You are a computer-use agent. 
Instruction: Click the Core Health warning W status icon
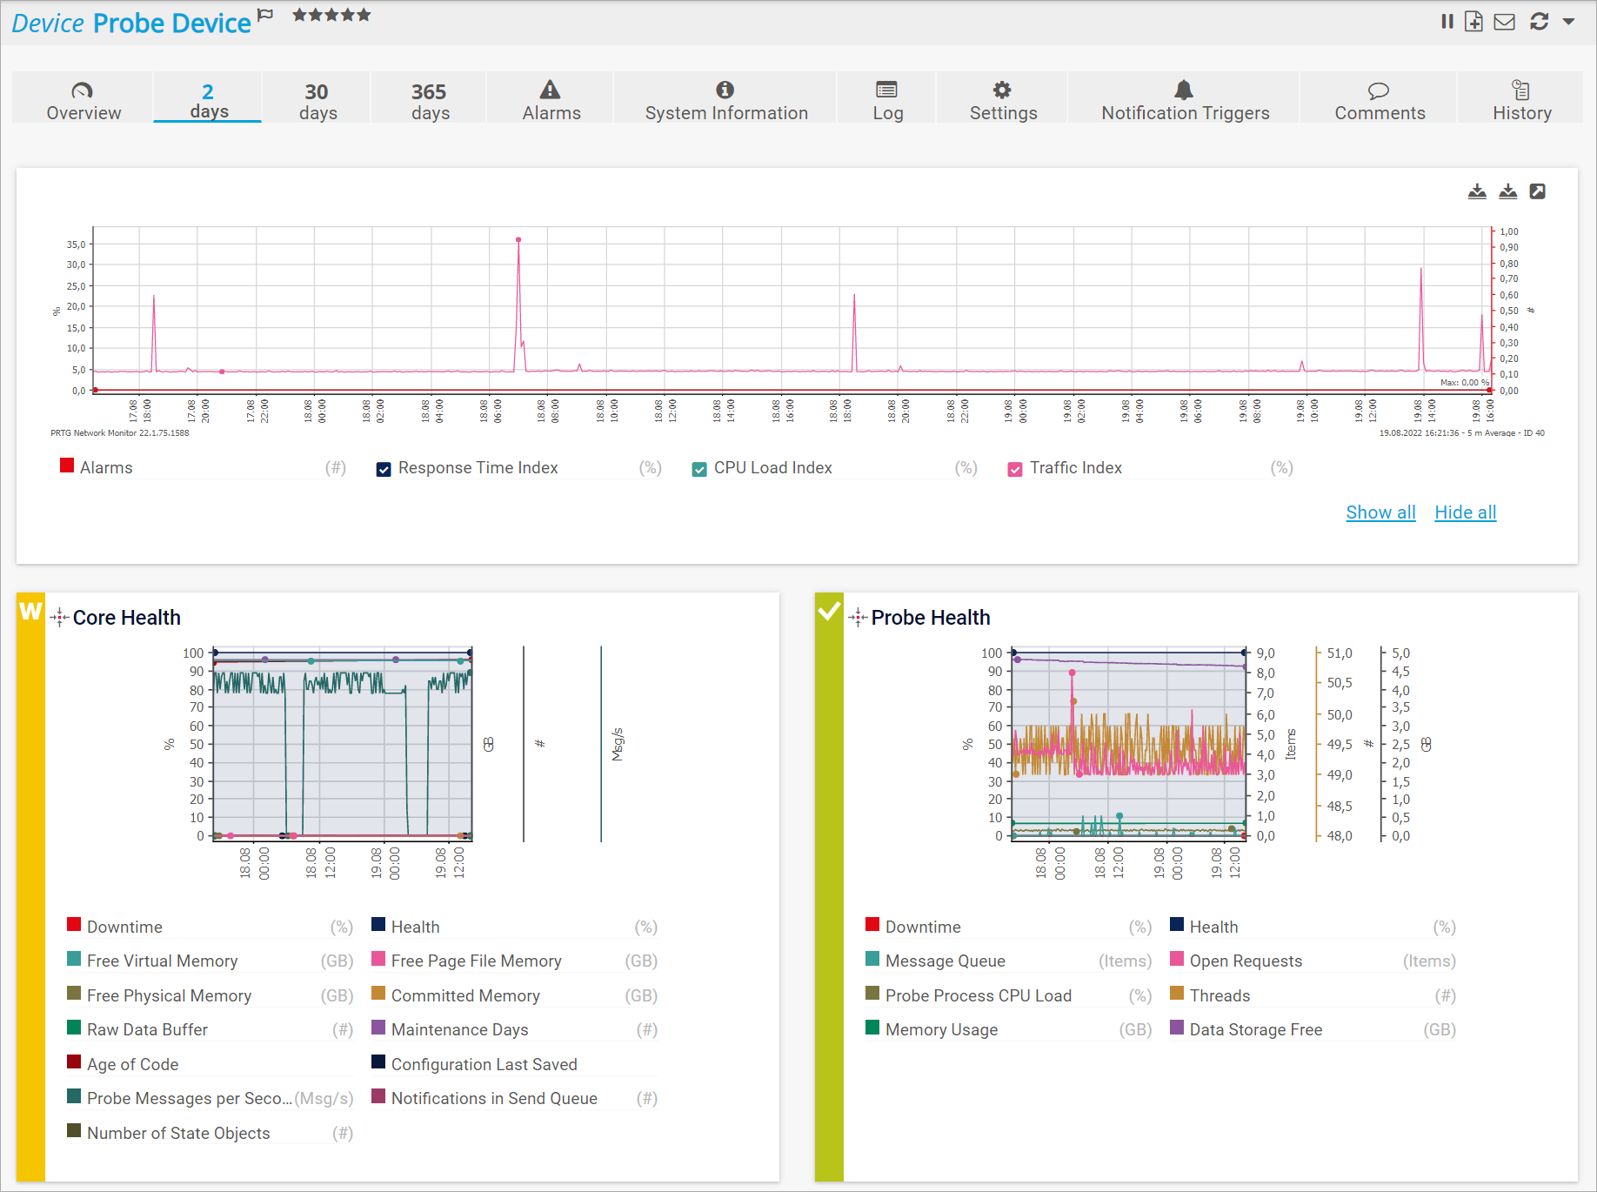pos(30,611)
